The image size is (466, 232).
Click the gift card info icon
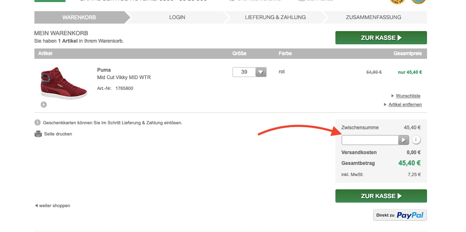click(37, 122)
